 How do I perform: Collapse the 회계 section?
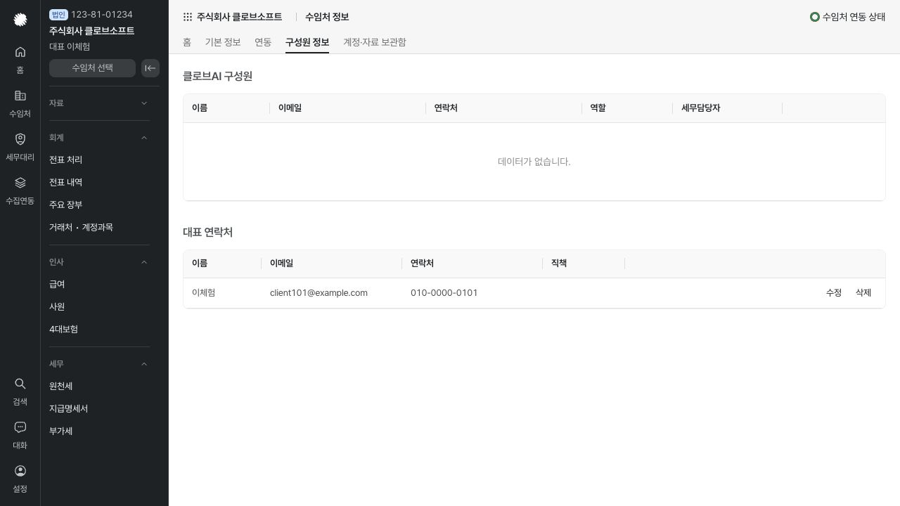tap(99, 138)
